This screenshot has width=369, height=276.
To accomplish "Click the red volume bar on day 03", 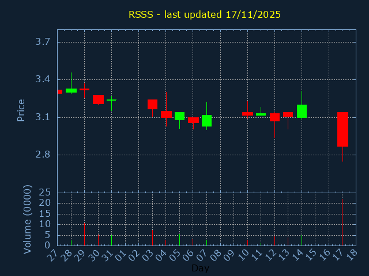I will tap(152, 237).
